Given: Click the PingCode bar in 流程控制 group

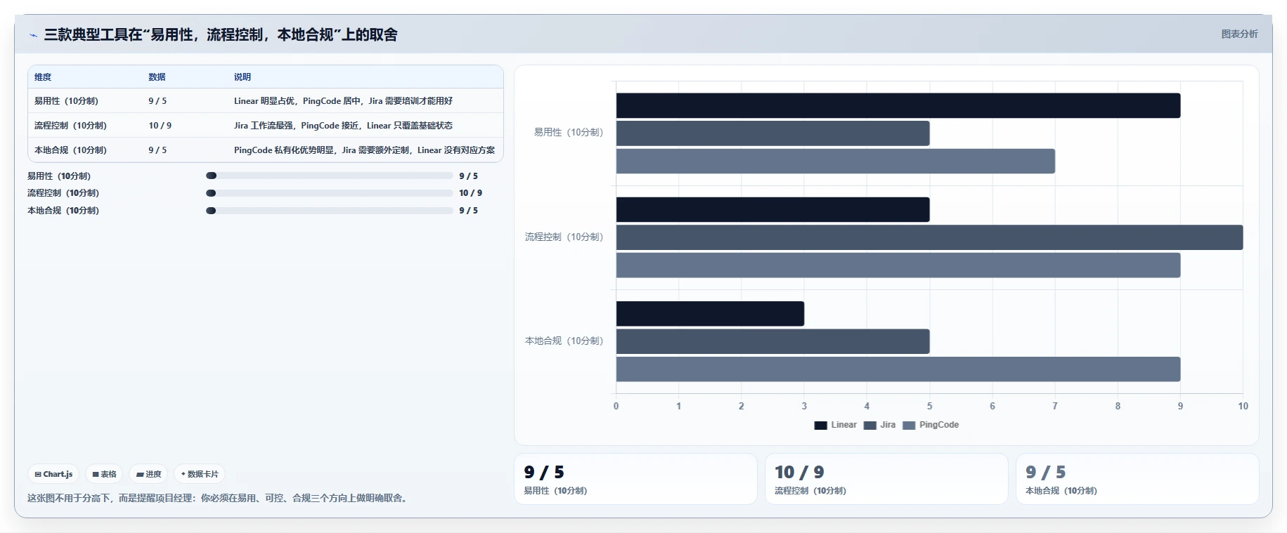Looking at the screenshot, I should [x=898, y=265].
